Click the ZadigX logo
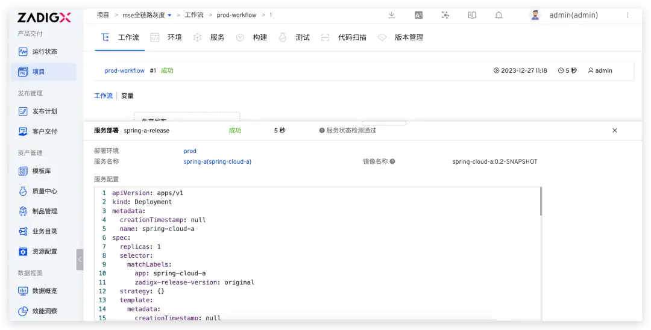651x330 pixels. [44, 17]
